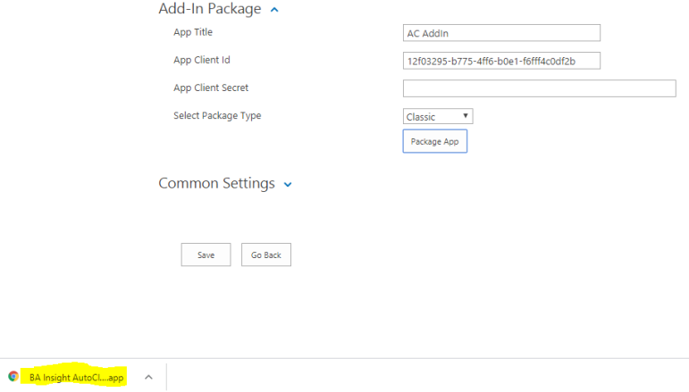
Task: Select the empty App Client Secret field
Action: (539, 88)
